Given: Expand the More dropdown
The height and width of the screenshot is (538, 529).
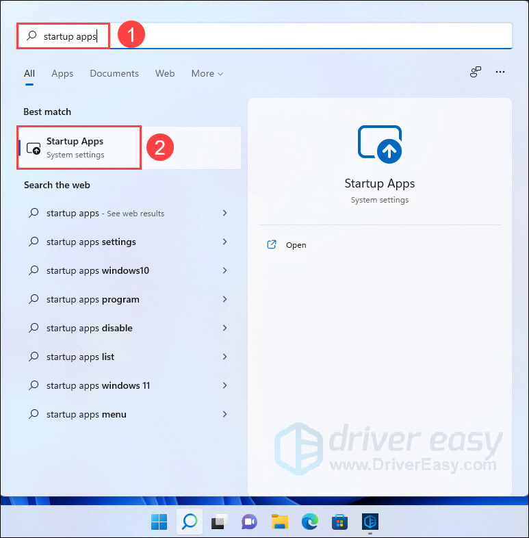Looking at the screenshot, I should tap(207, 73).
